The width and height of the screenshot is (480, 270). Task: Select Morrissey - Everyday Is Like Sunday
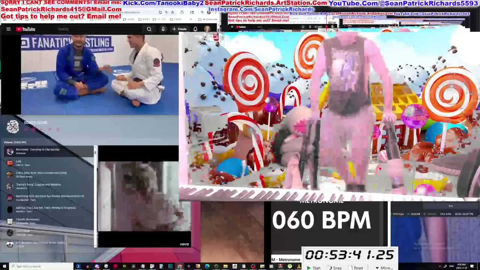49,151
